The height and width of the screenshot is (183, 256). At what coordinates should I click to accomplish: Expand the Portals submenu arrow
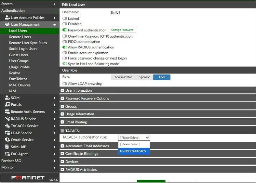click(55, 105)
